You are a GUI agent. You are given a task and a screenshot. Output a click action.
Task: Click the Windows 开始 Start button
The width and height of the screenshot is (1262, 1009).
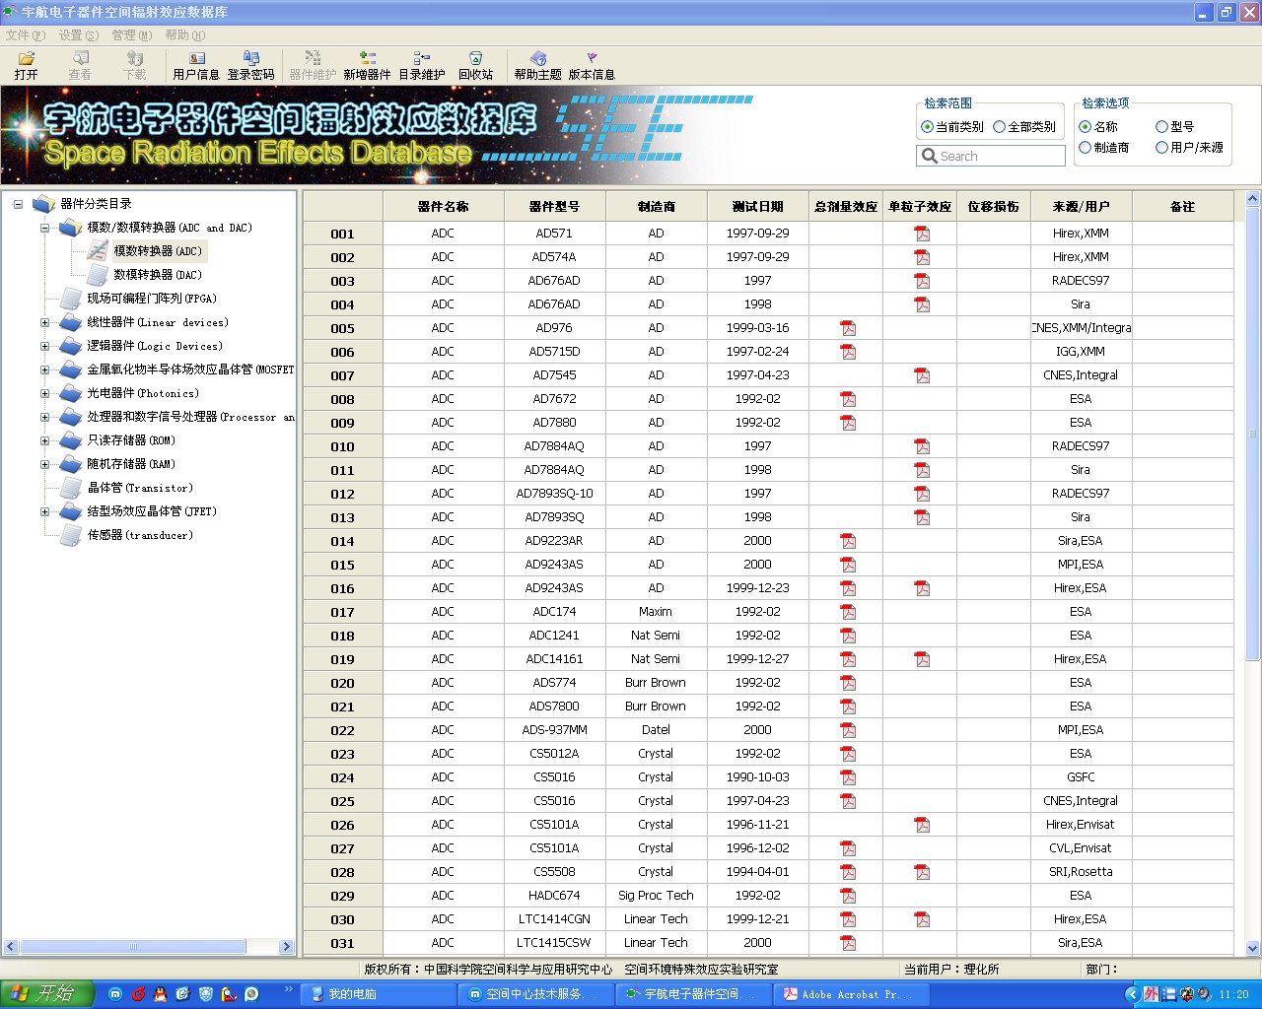click(46, 994)
